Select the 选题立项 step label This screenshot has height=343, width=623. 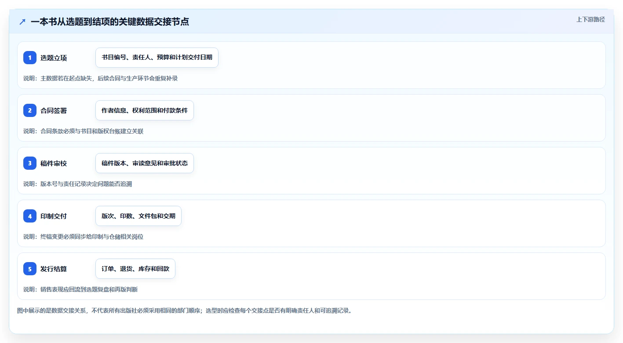click(54, 58)
